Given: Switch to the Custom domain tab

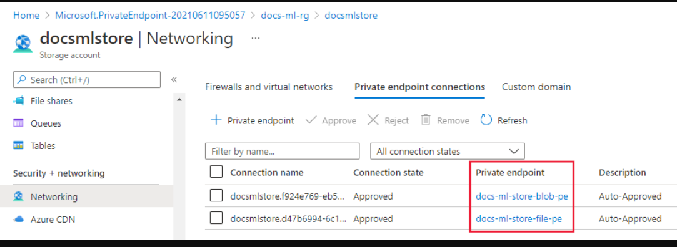Looking at the screenshot, I should click(x=536, y=87).
